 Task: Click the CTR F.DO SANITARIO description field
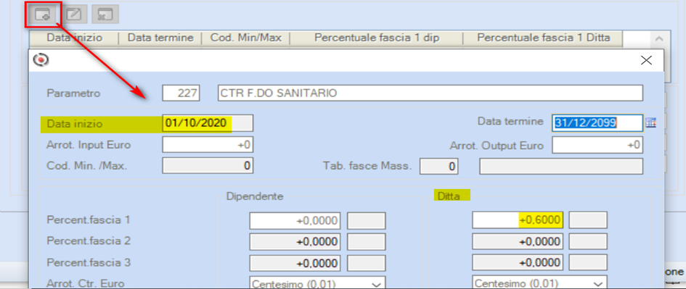pyautogui.click(x=430, y=93)
